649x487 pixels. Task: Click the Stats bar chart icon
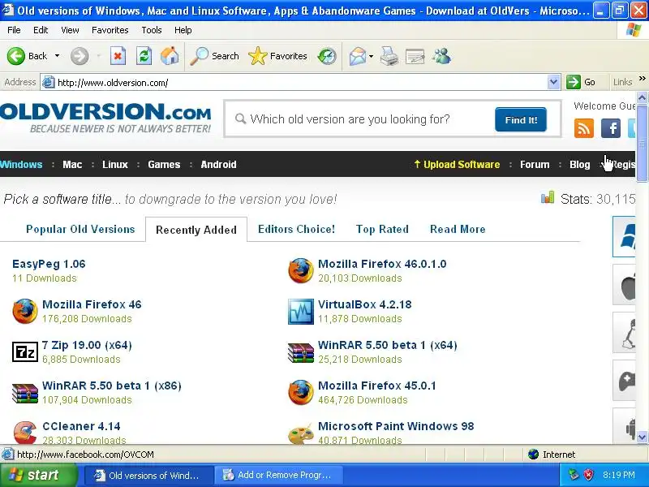pos(547,197)
